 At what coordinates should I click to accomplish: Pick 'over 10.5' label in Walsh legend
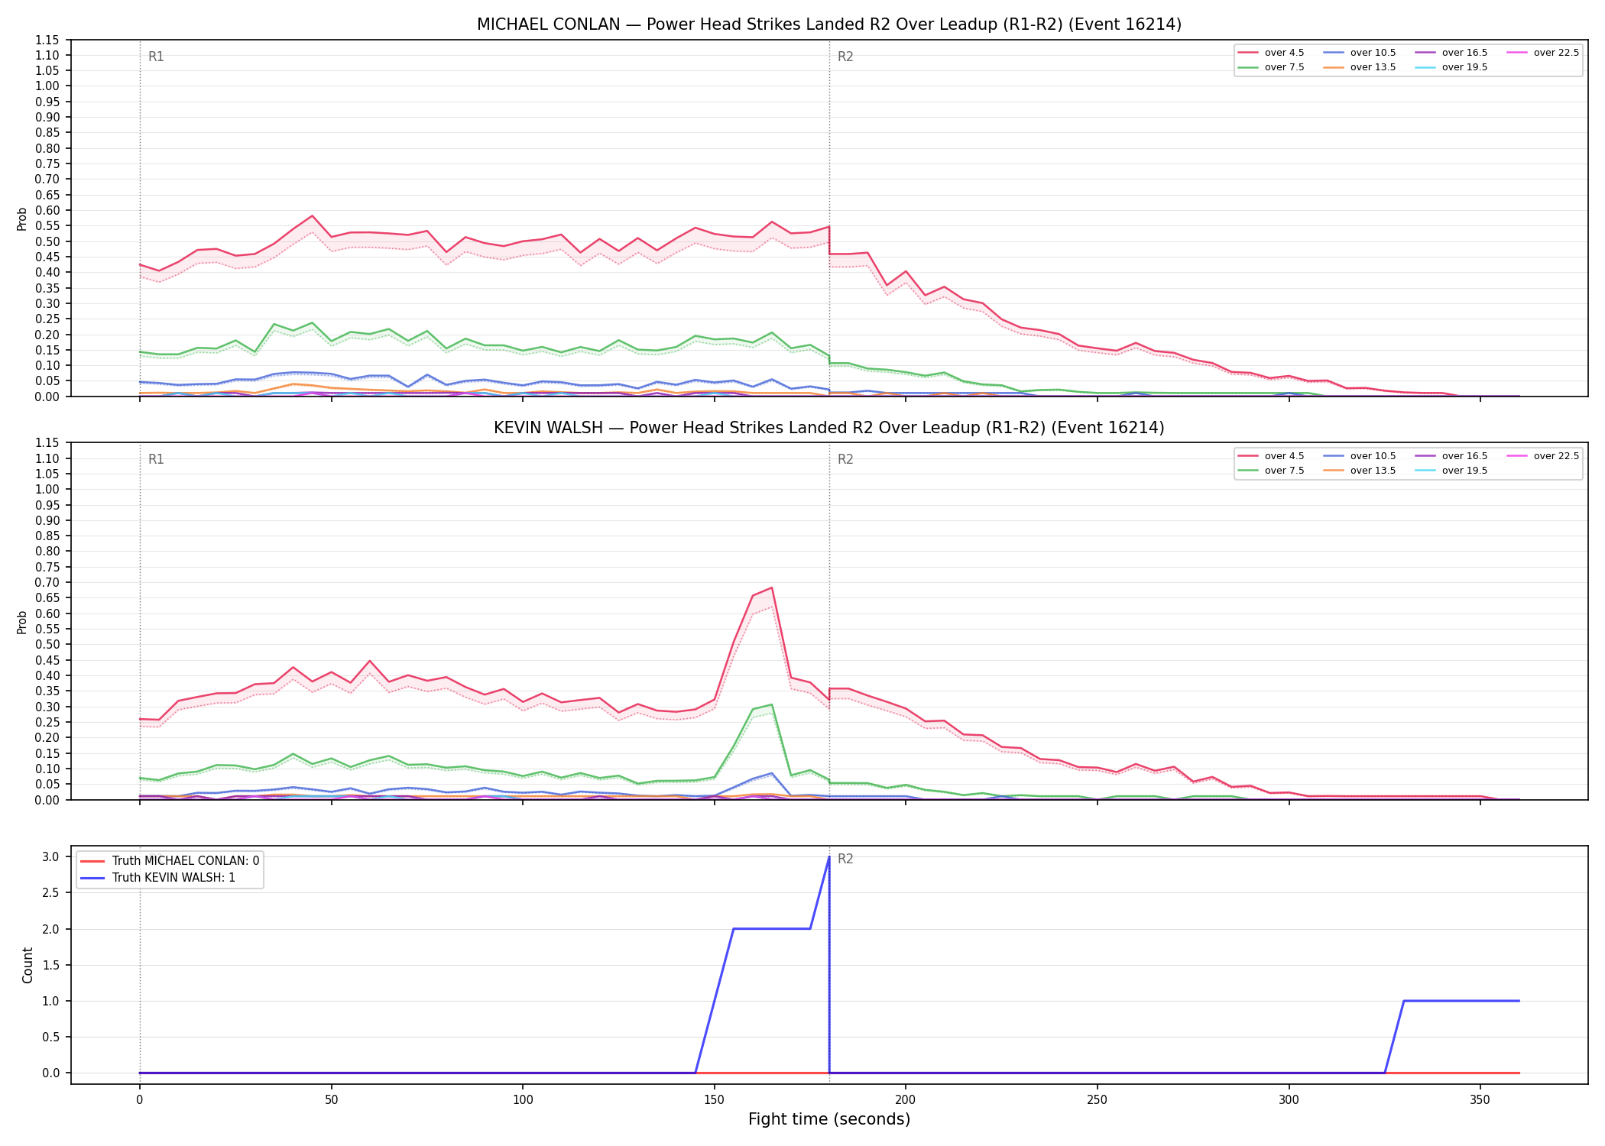(1373, 456)
